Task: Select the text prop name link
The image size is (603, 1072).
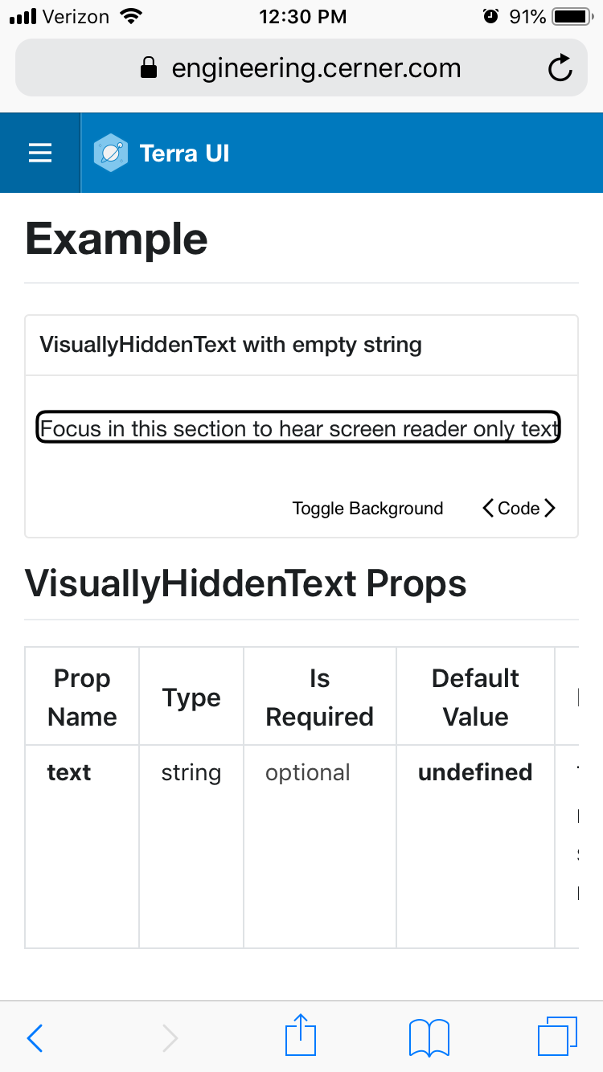Action: click(x=68, y=772)
